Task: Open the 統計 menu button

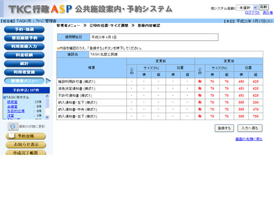Action: (x=24, y=64)
